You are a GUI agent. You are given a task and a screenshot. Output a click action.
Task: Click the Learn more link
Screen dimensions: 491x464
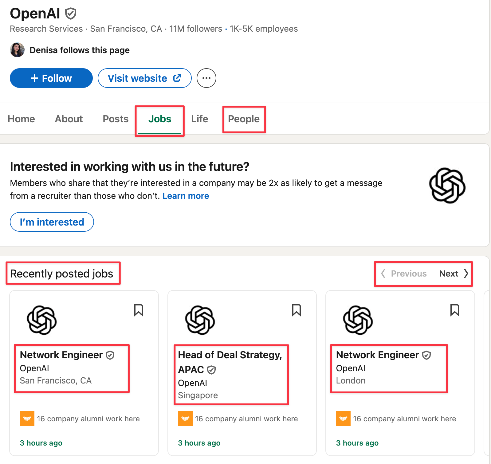pyautogui.click(x=186, y=196)
